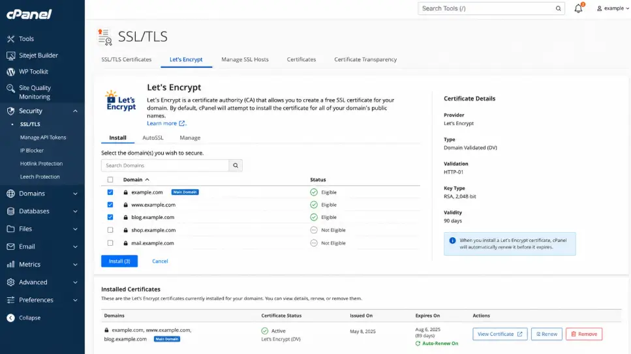Click the padlock icon next to shop.example.com
The width and height of the screenshot is (631, 354).
[125, 230]
